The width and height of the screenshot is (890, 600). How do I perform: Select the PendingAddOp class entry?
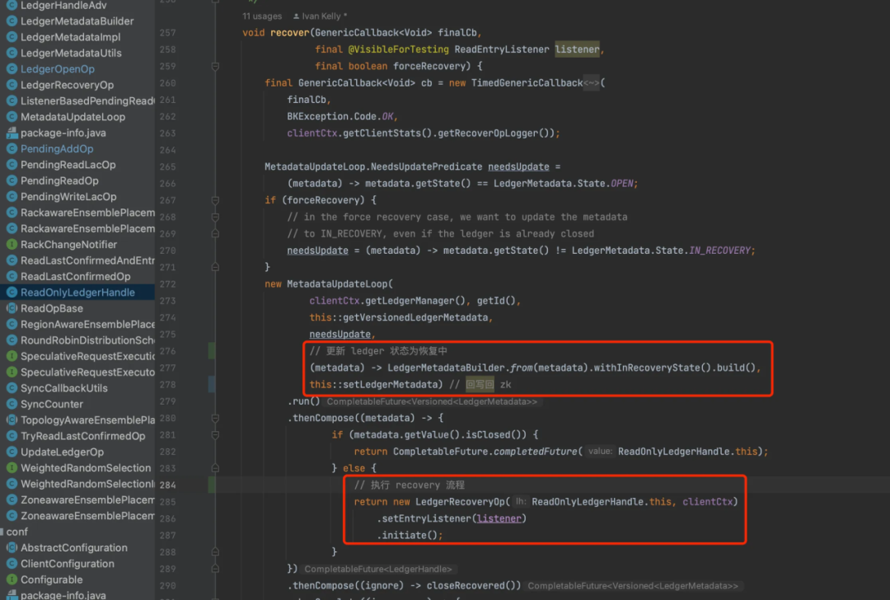coord(57,148)
